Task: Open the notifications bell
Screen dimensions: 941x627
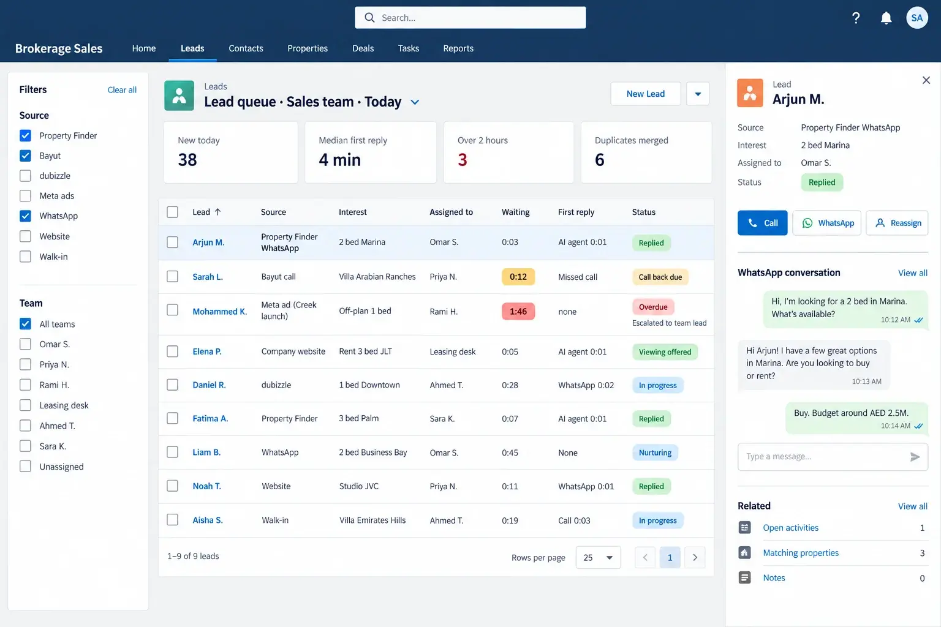Action: coord(886,18)
